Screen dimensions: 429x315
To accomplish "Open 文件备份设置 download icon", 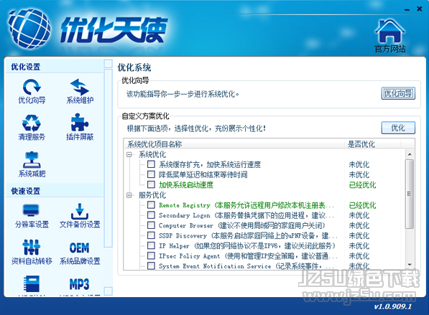I will tap(80, 216).
